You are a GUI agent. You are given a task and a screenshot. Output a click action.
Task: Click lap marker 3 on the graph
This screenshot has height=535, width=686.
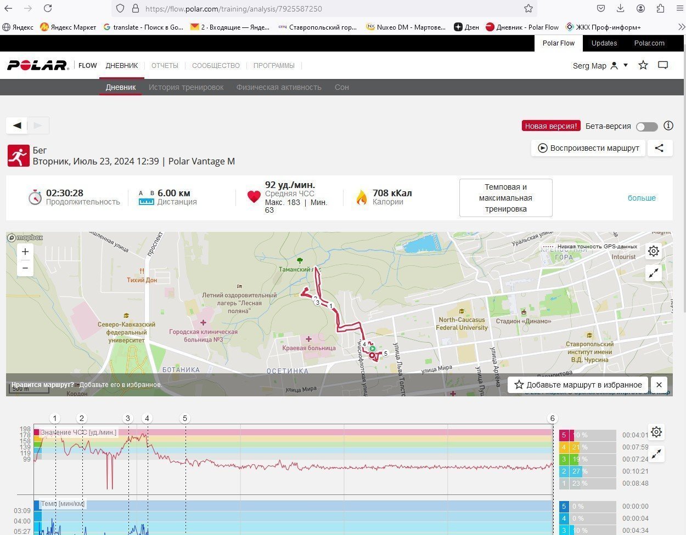click(x=128, y=418)
